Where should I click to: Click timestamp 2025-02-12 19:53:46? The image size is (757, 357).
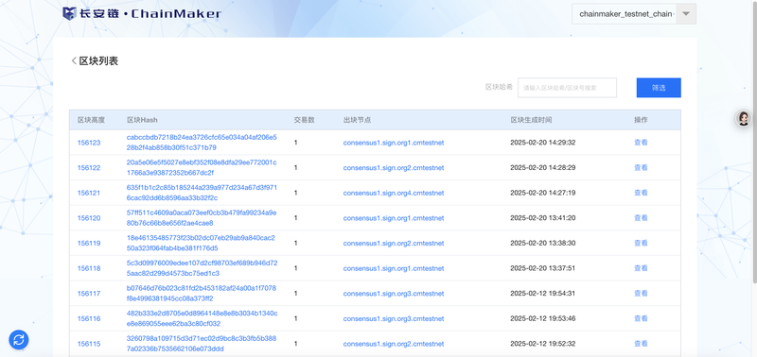(543, 318)
